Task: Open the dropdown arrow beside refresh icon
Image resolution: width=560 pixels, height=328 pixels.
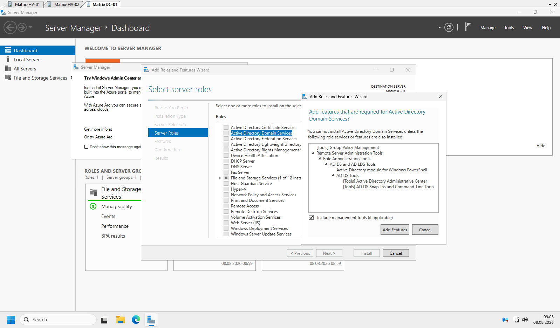Action: coord(439,28)
